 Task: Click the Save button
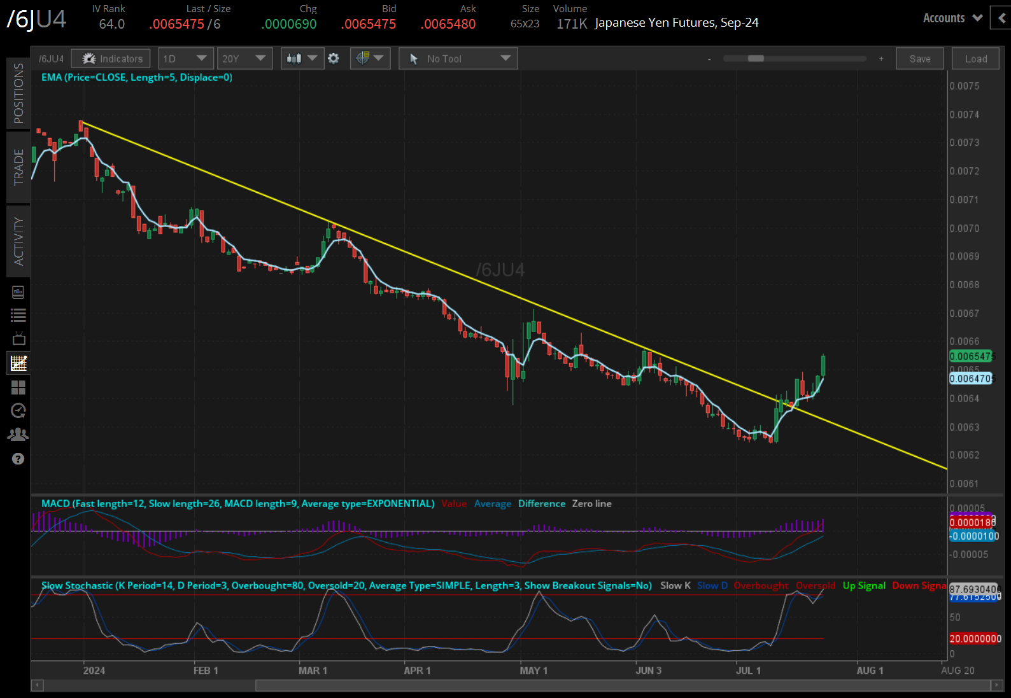919,59
